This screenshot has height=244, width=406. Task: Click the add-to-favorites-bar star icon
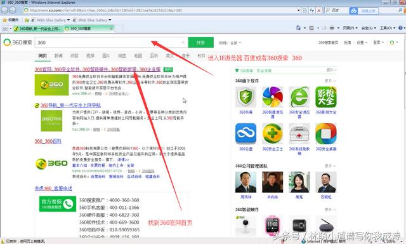coord(27,20)
